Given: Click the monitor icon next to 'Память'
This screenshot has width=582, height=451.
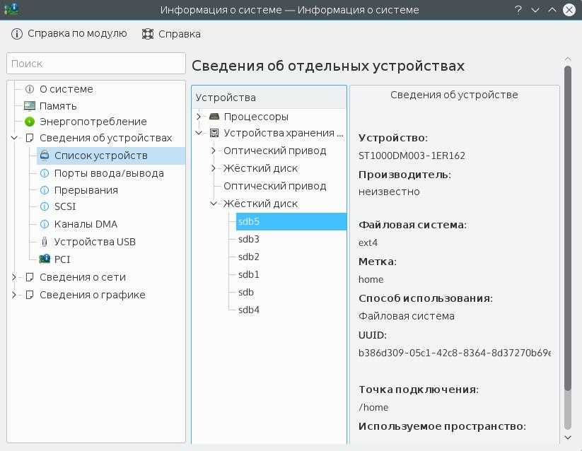Looking at the screenshot, I should [29, 106].
